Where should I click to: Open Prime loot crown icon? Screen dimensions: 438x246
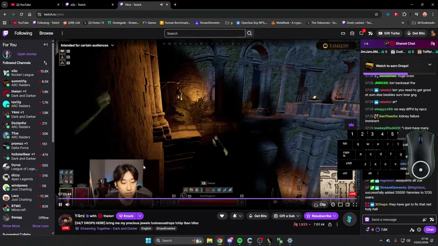tap(343, 33)
